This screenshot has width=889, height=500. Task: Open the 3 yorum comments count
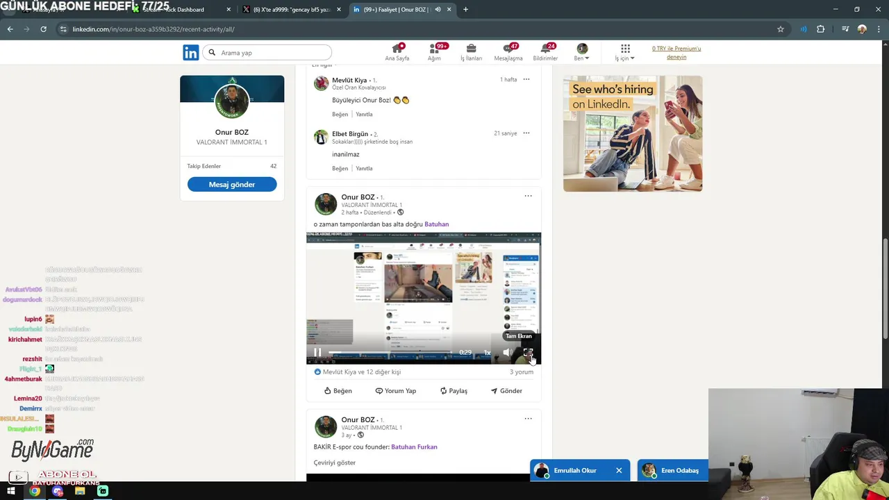(x=522, y=372)
